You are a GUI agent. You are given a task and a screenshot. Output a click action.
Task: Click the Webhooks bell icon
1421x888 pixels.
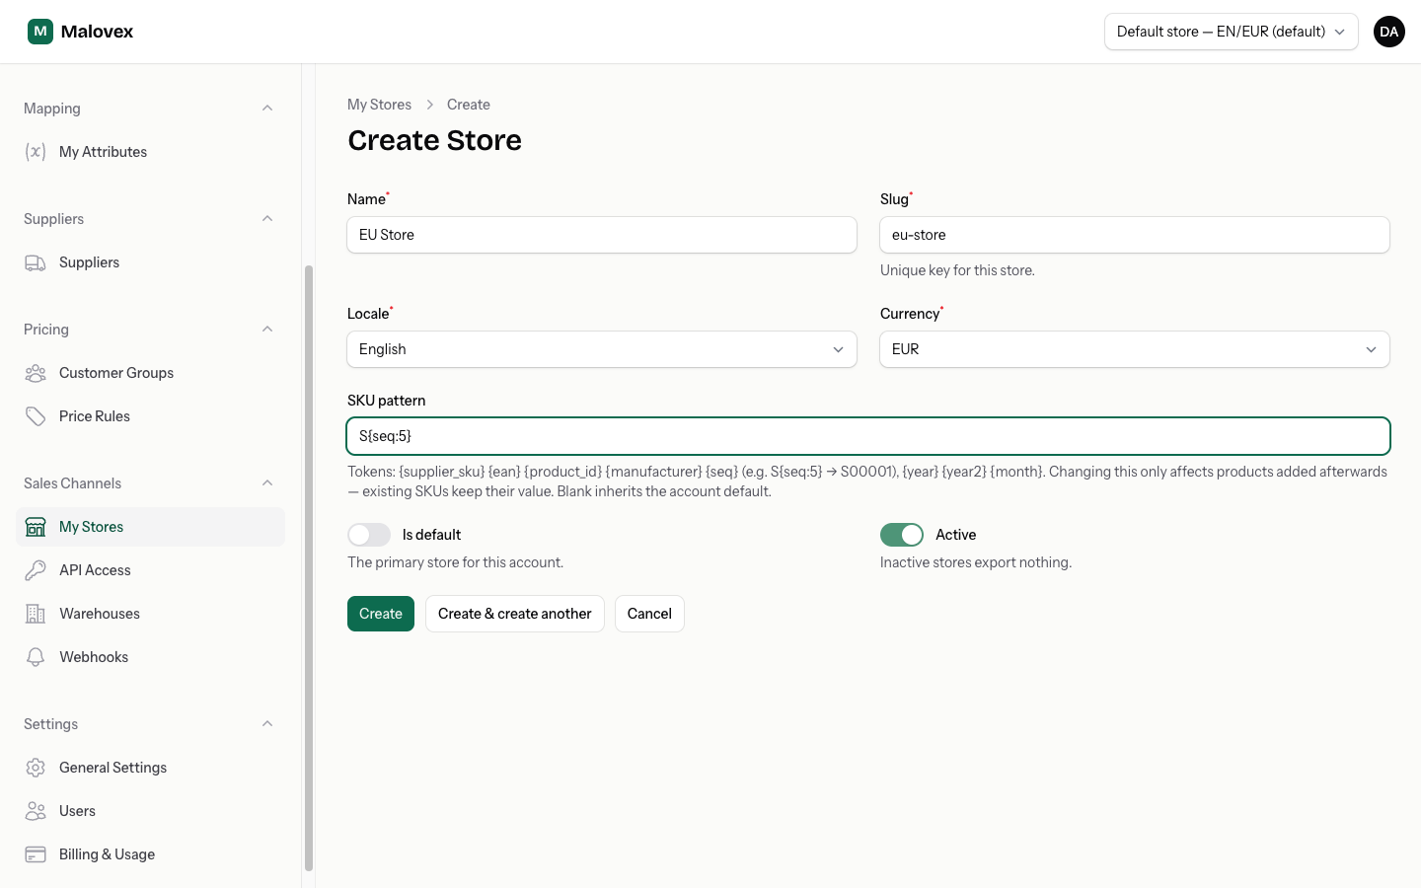36,657
